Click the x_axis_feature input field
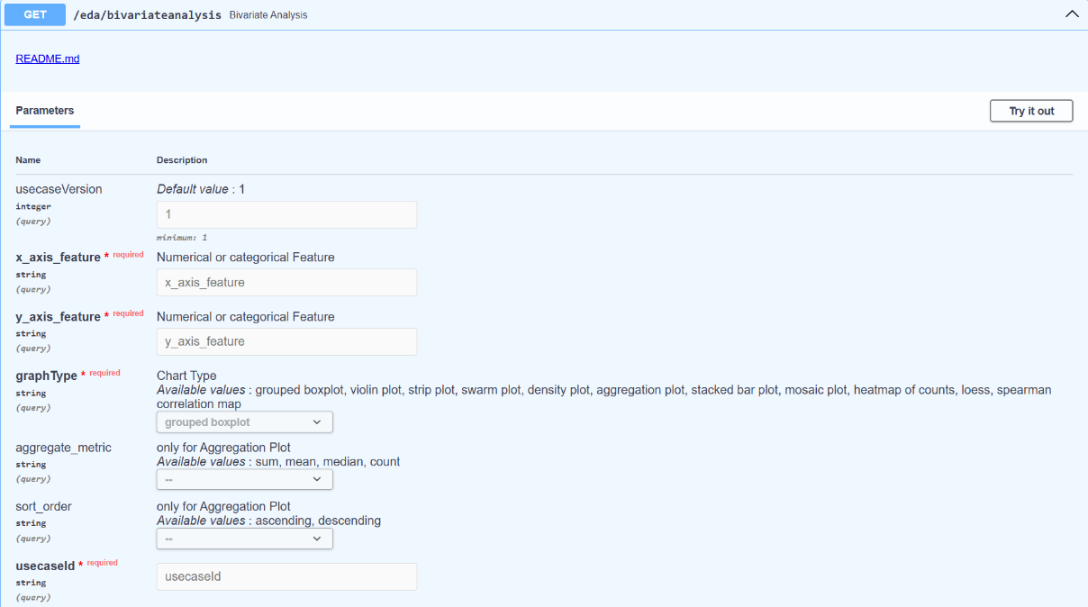The image size is (1088, 607). click(x=286, y=282)
